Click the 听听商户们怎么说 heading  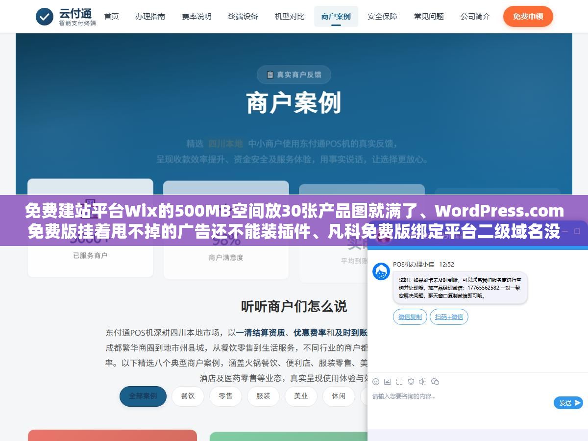[294, 307]
